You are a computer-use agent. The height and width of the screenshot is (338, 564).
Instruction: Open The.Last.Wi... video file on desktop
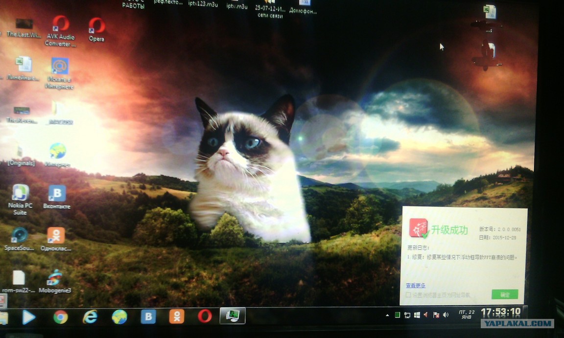point(23,28)
